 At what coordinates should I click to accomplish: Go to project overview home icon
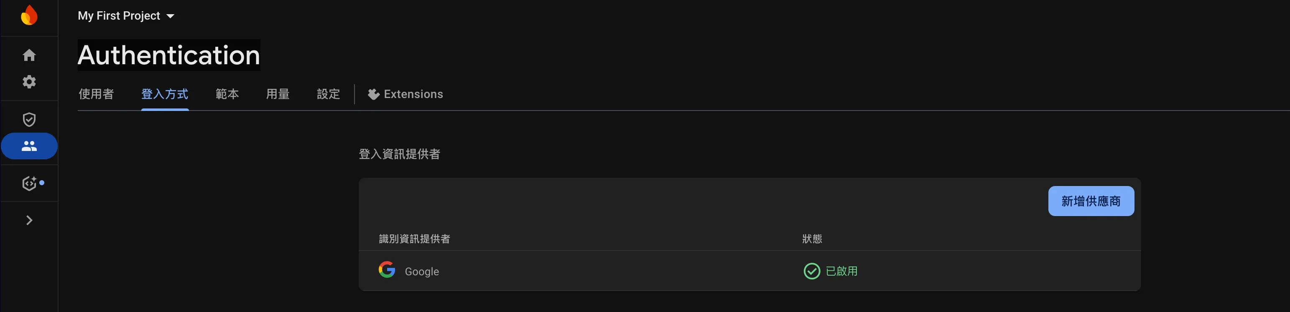click(29, 55)
